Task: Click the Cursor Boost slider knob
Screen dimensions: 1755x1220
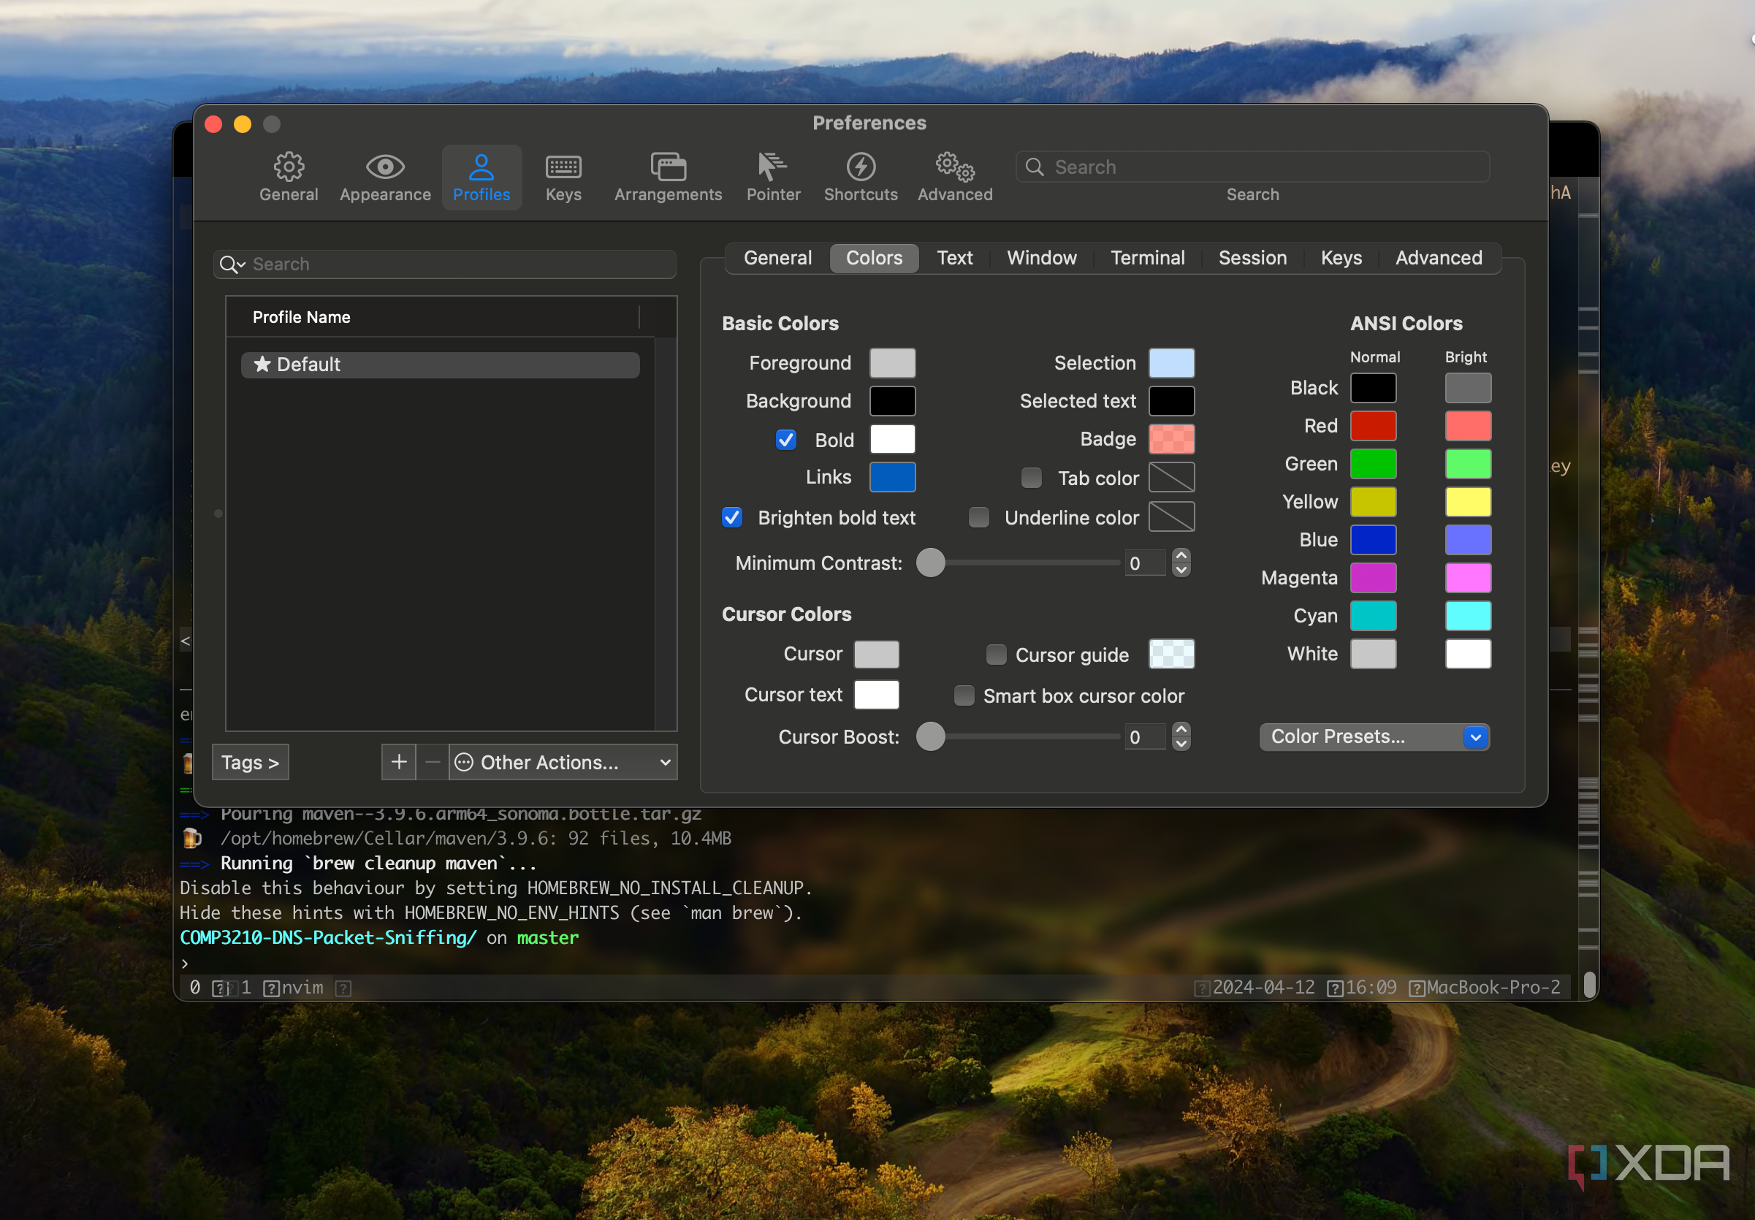Action: tap(930, 737)
